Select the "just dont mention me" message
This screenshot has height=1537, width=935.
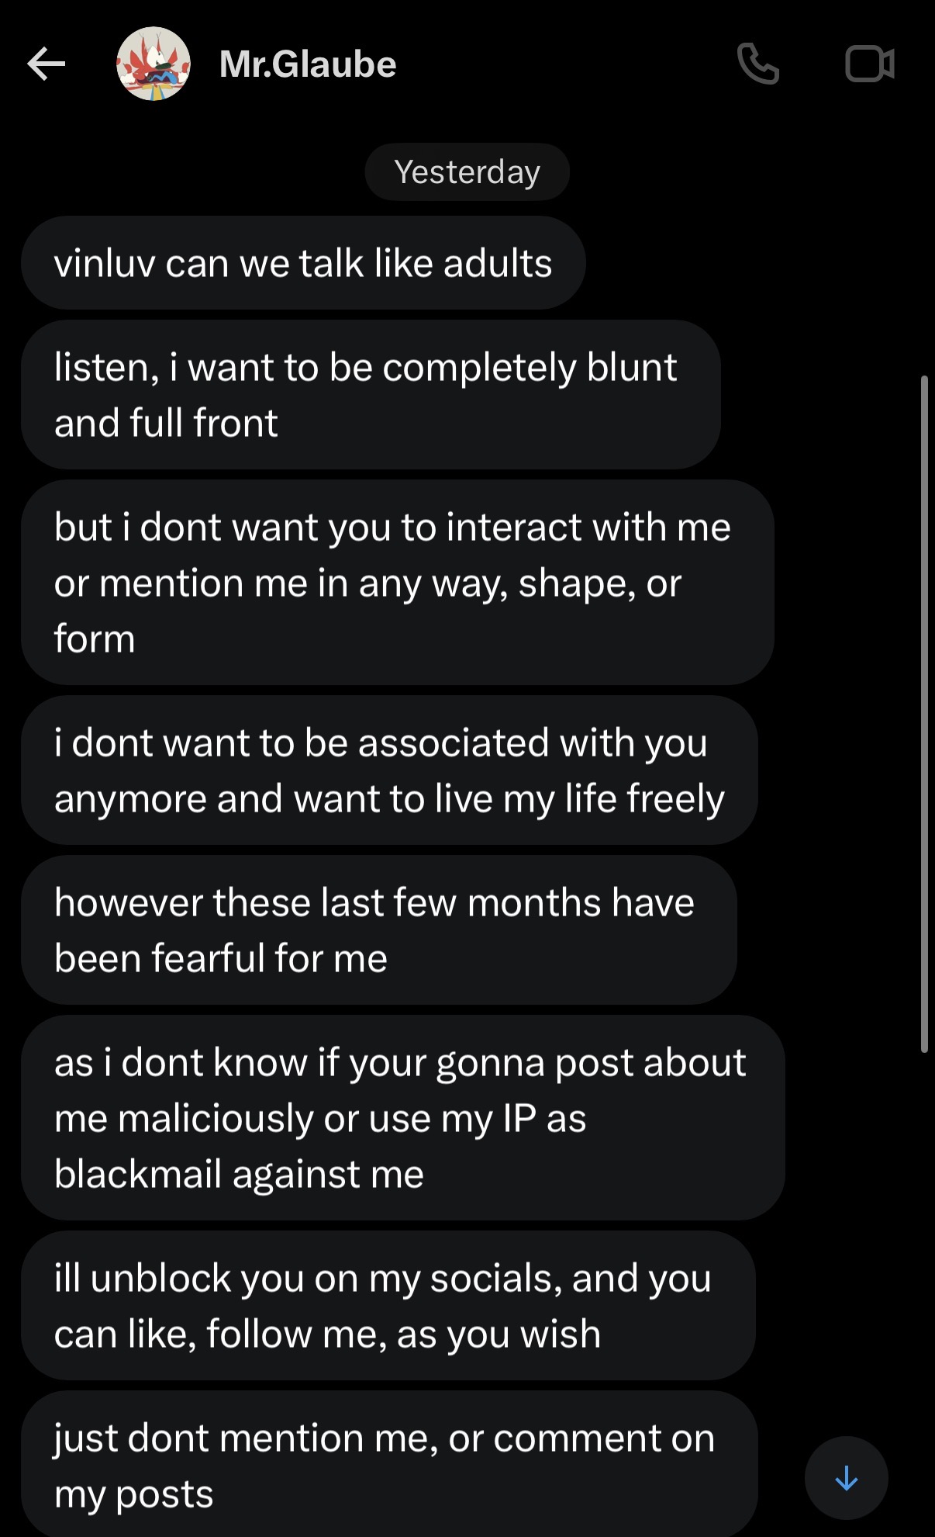[x=388, y=1465]
